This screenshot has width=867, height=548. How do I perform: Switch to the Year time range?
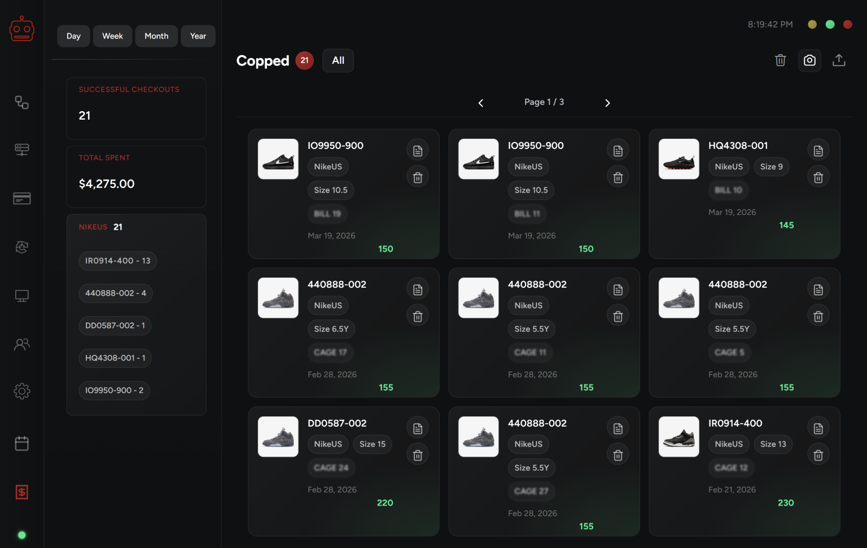pos(198,36)
